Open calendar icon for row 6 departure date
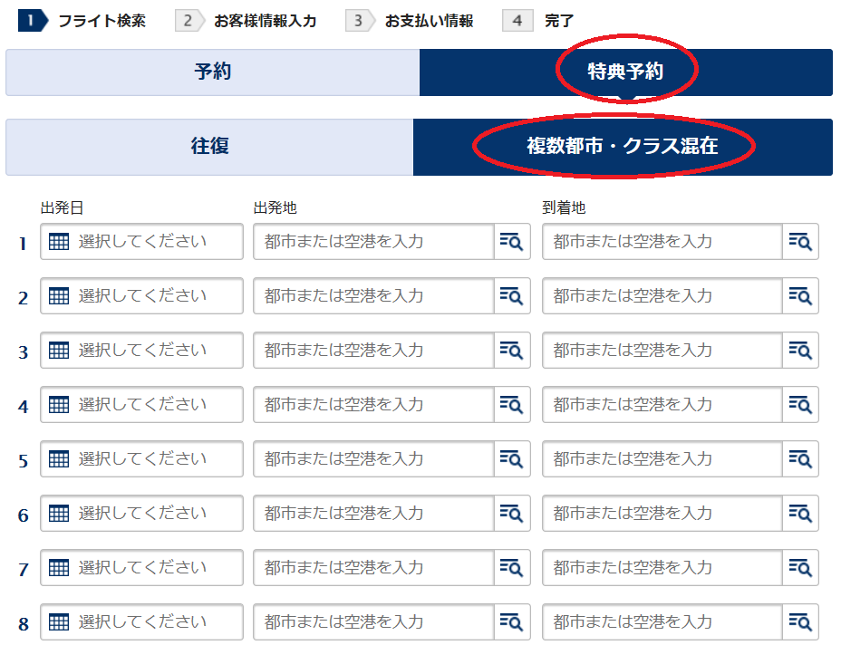841x645 pixels. [59, 513]
